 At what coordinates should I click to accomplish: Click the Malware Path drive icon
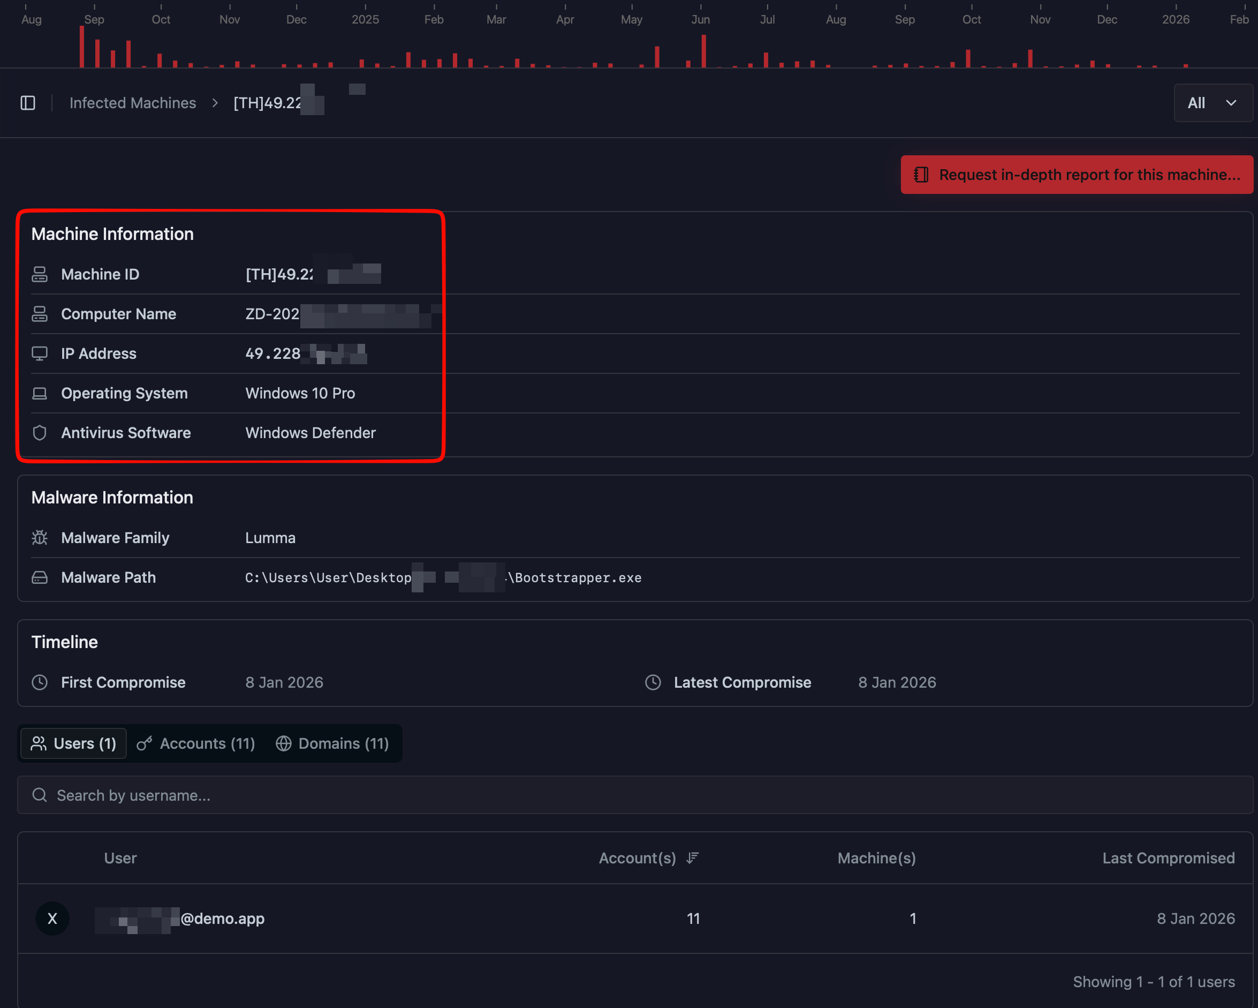point(40,577)
